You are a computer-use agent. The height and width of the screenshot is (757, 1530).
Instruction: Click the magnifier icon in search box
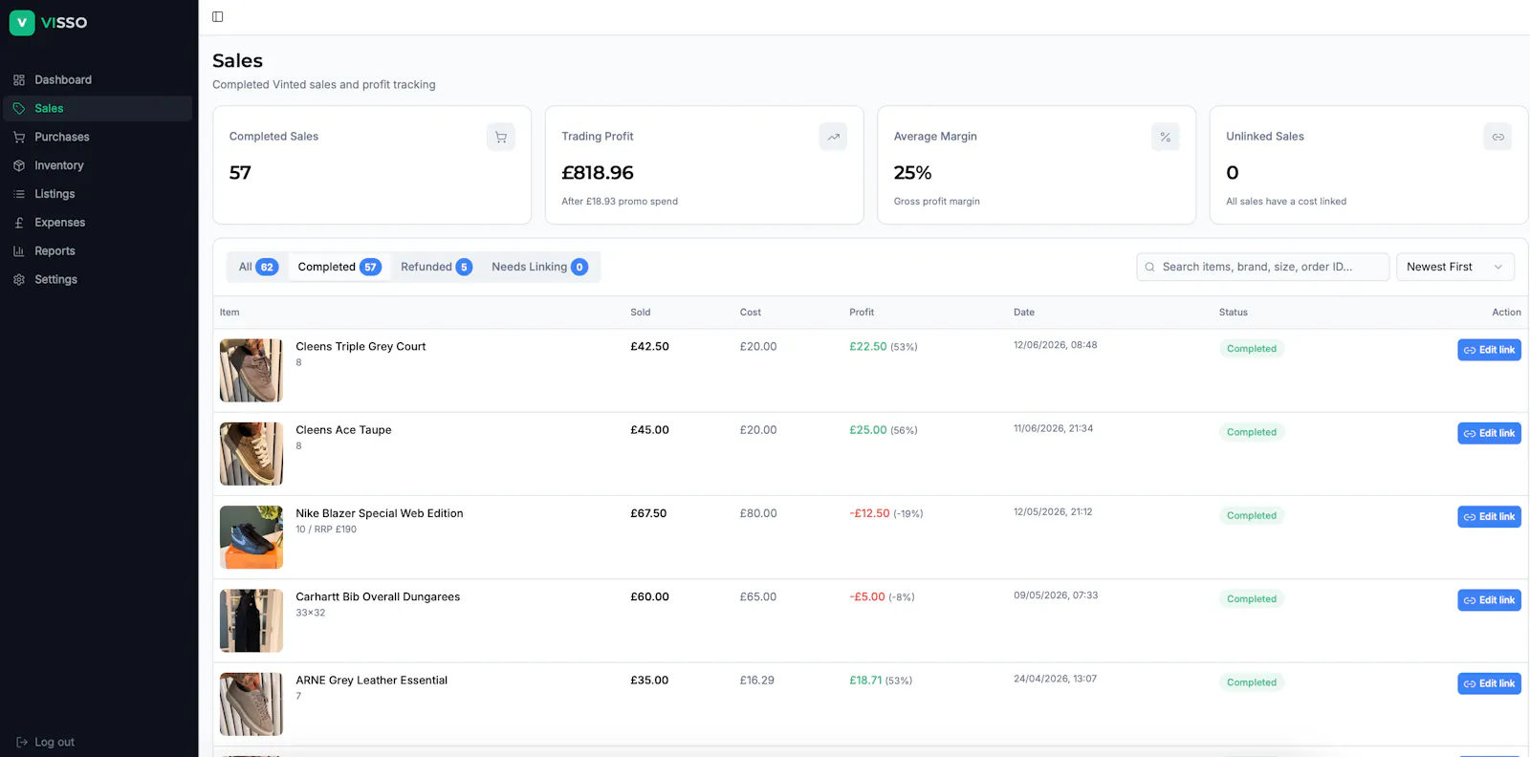coord(1150,268)
